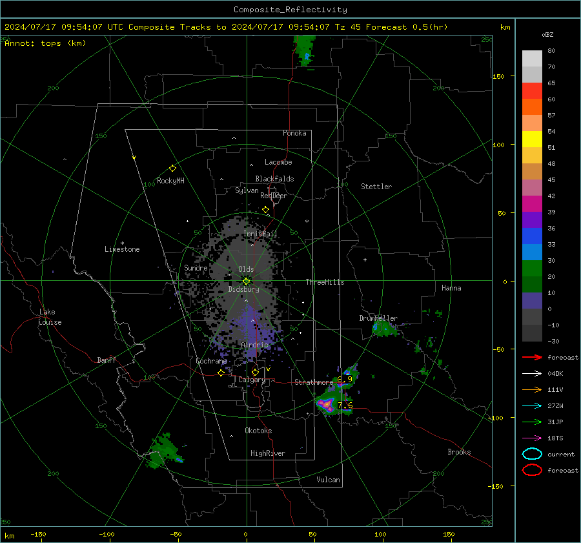581x543 pixels.
Task: Click the Innisfail label
Action: click(x=260, y=234)
